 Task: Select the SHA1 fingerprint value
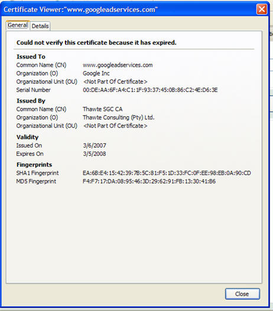(x=167, y=173)
